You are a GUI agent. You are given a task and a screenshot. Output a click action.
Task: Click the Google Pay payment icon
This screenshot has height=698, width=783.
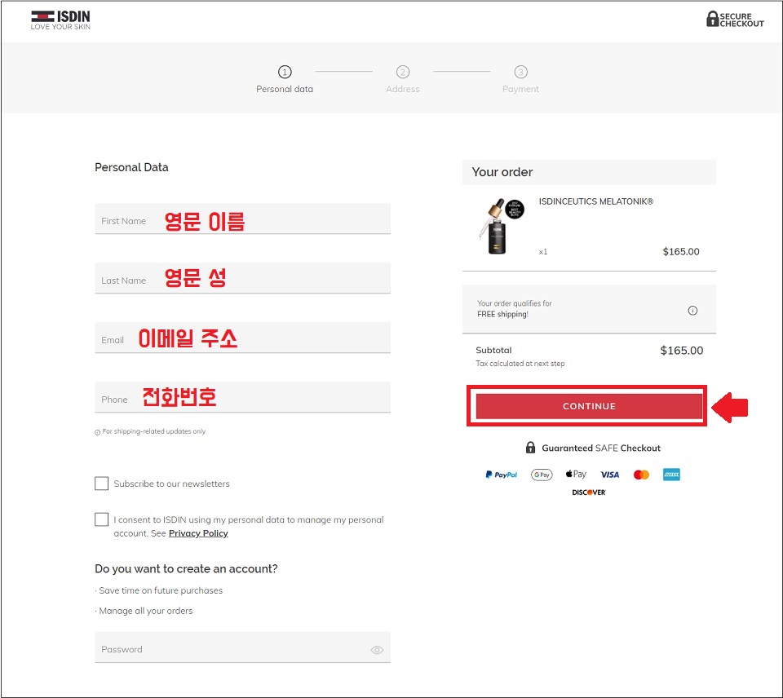pos(542,475)
